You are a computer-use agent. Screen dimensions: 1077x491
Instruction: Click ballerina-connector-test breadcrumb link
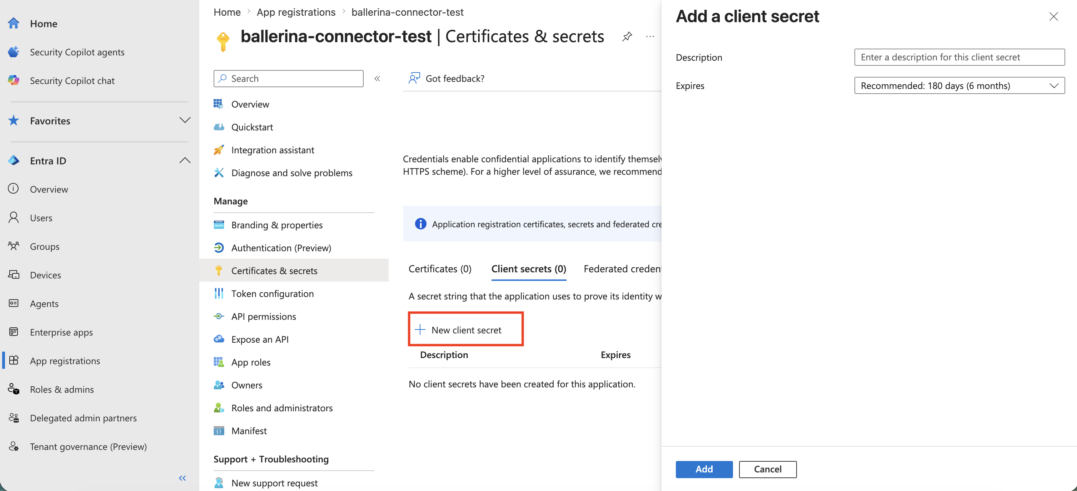click(407, 12)
